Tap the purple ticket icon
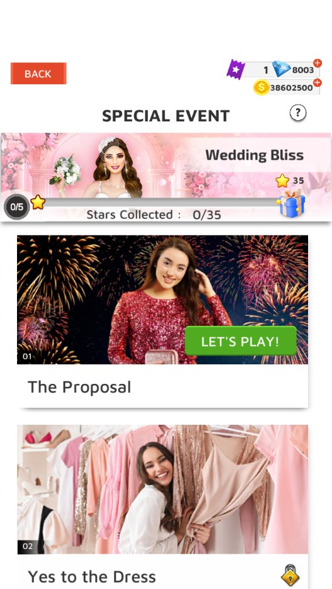 pos(236,69)
